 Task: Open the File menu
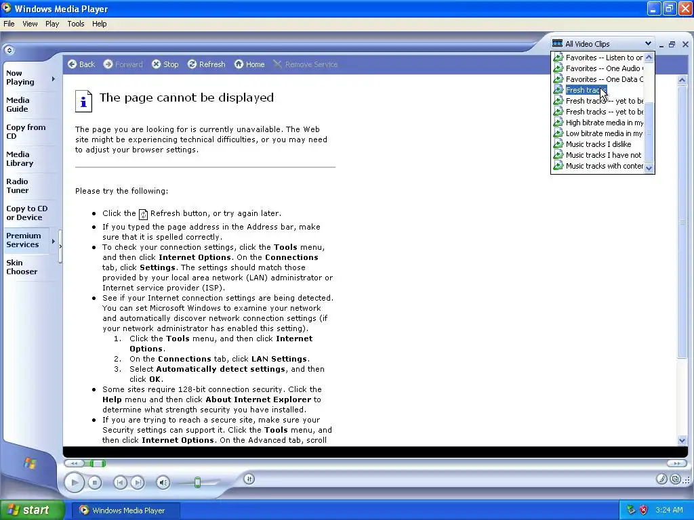pos(9,24)
